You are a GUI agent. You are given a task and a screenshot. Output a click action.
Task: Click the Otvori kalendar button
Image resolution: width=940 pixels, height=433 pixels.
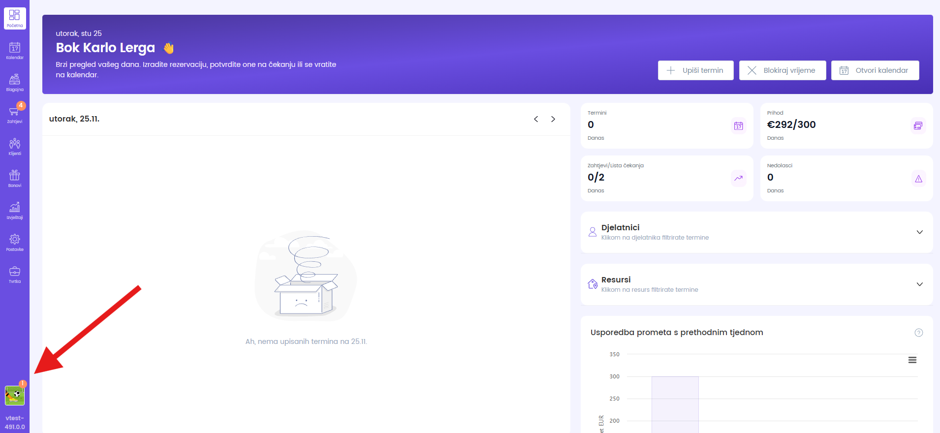point(875,70)
